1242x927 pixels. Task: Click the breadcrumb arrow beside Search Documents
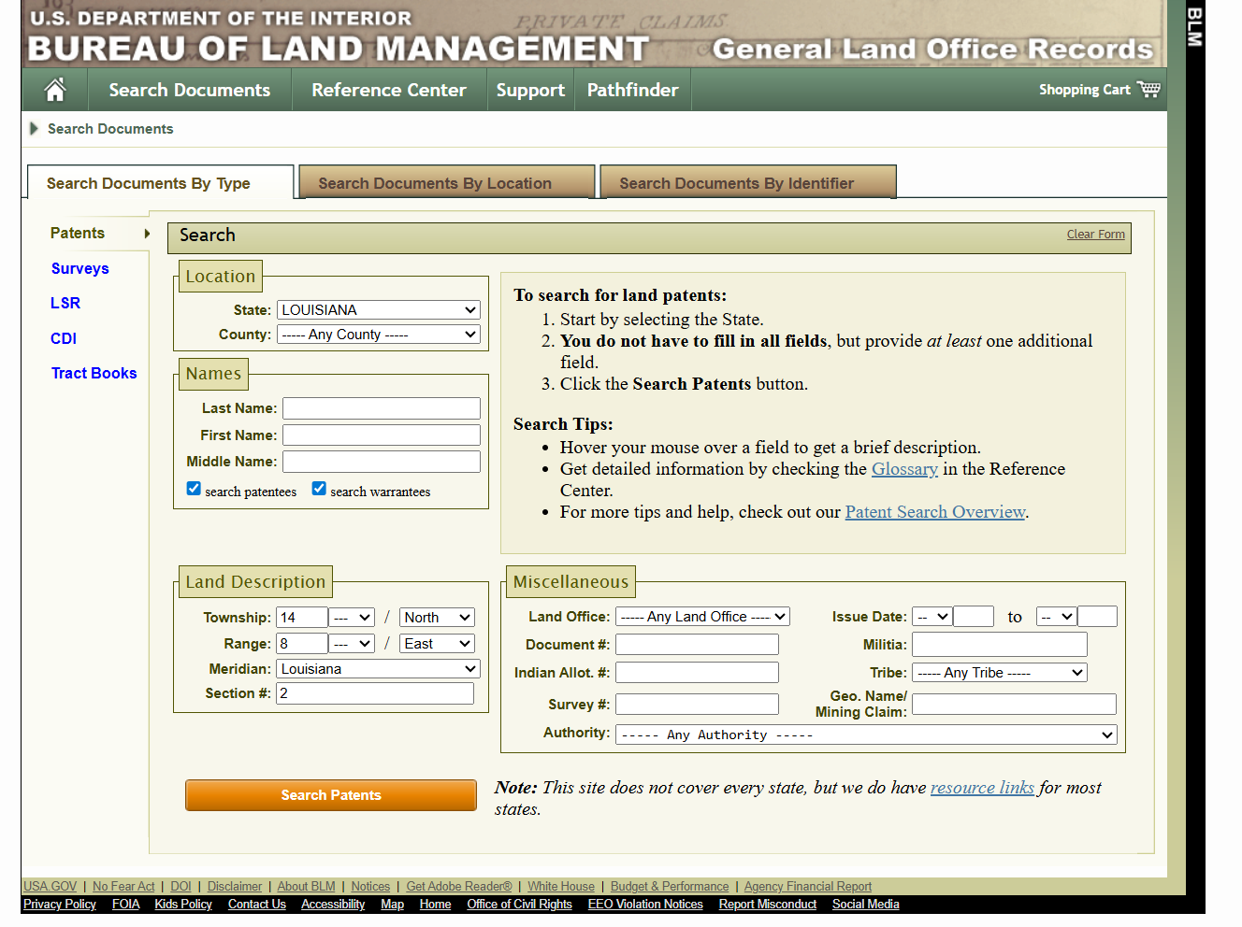point(35,129)
